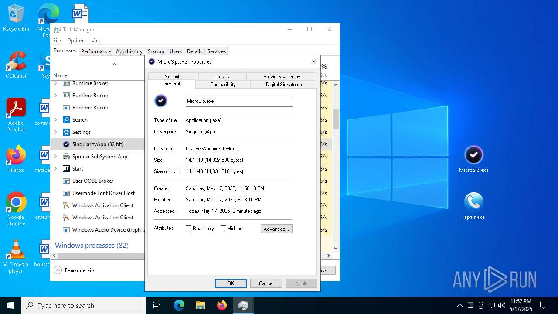Open File Explorer from the taskbar
The height and width of the screenshot is (314, 558).
pyautogui.click(x=201, y=305)
